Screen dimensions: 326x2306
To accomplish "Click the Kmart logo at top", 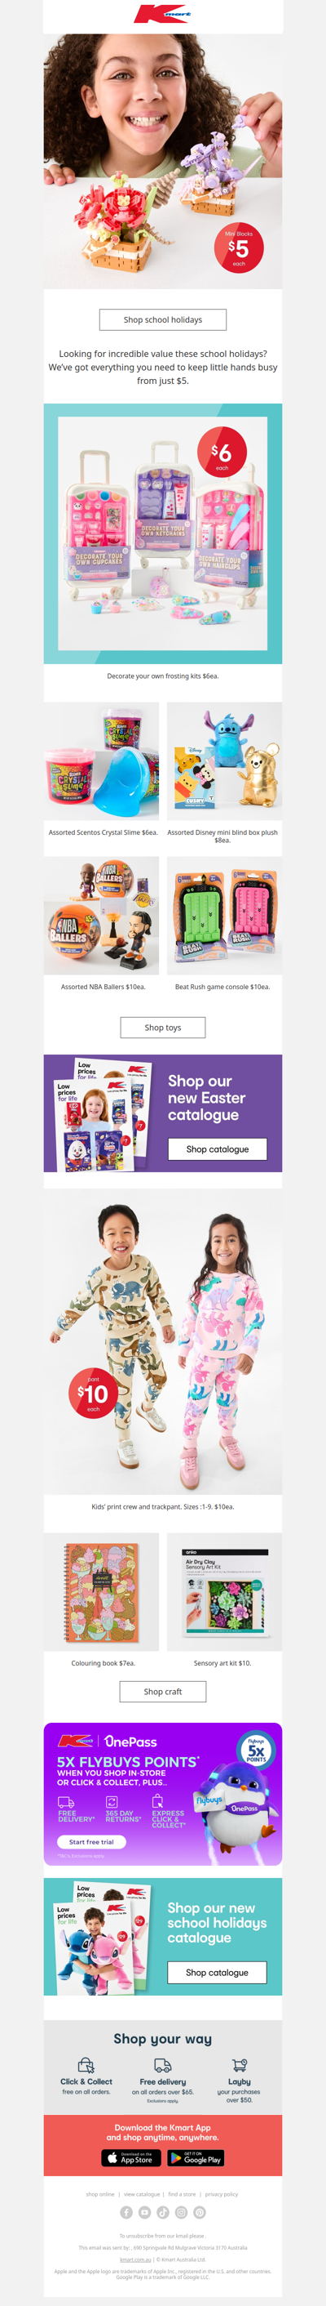I will [x=162, y=16].
